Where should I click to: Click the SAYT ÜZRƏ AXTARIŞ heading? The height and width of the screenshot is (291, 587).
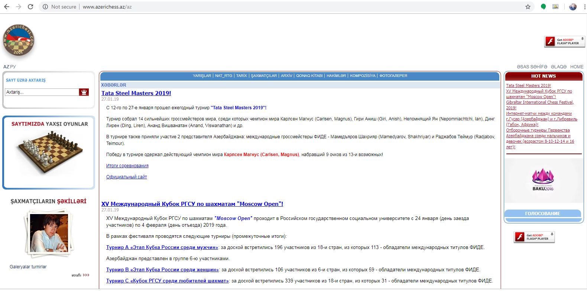click(x=26, y=80)
